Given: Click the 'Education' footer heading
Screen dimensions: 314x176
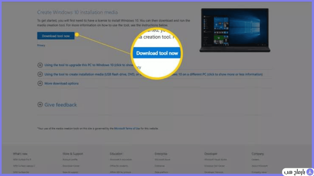Looking at the screenshot, I should (116, 154).
